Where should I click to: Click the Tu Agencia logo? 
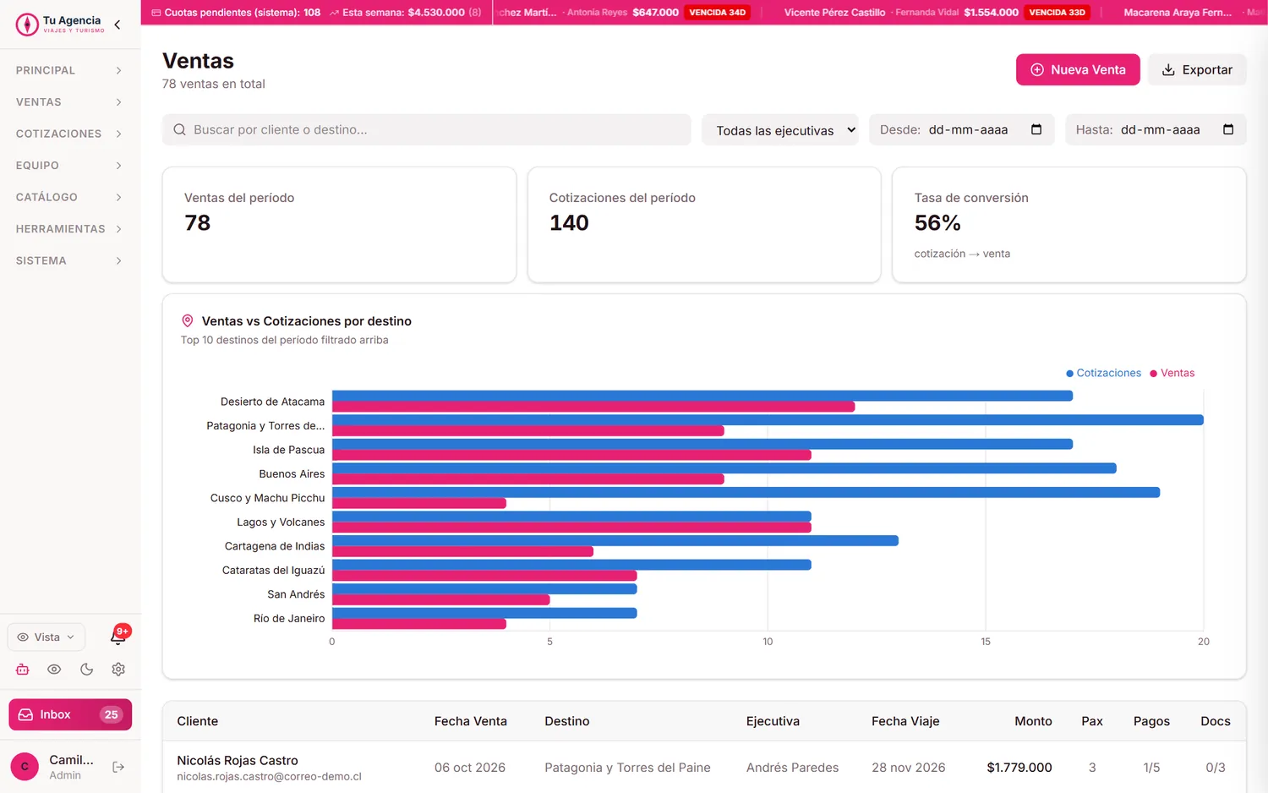59,25
